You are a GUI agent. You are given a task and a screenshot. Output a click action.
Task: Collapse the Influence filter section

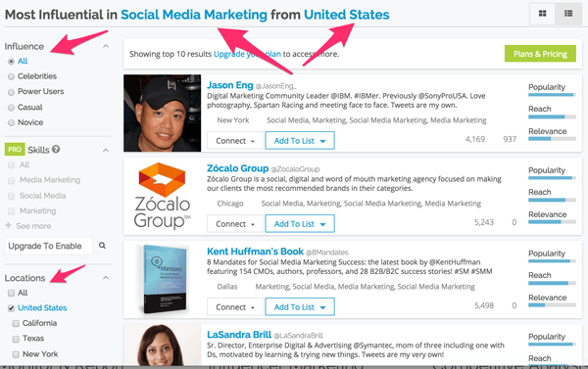click(x=106, y=46)
